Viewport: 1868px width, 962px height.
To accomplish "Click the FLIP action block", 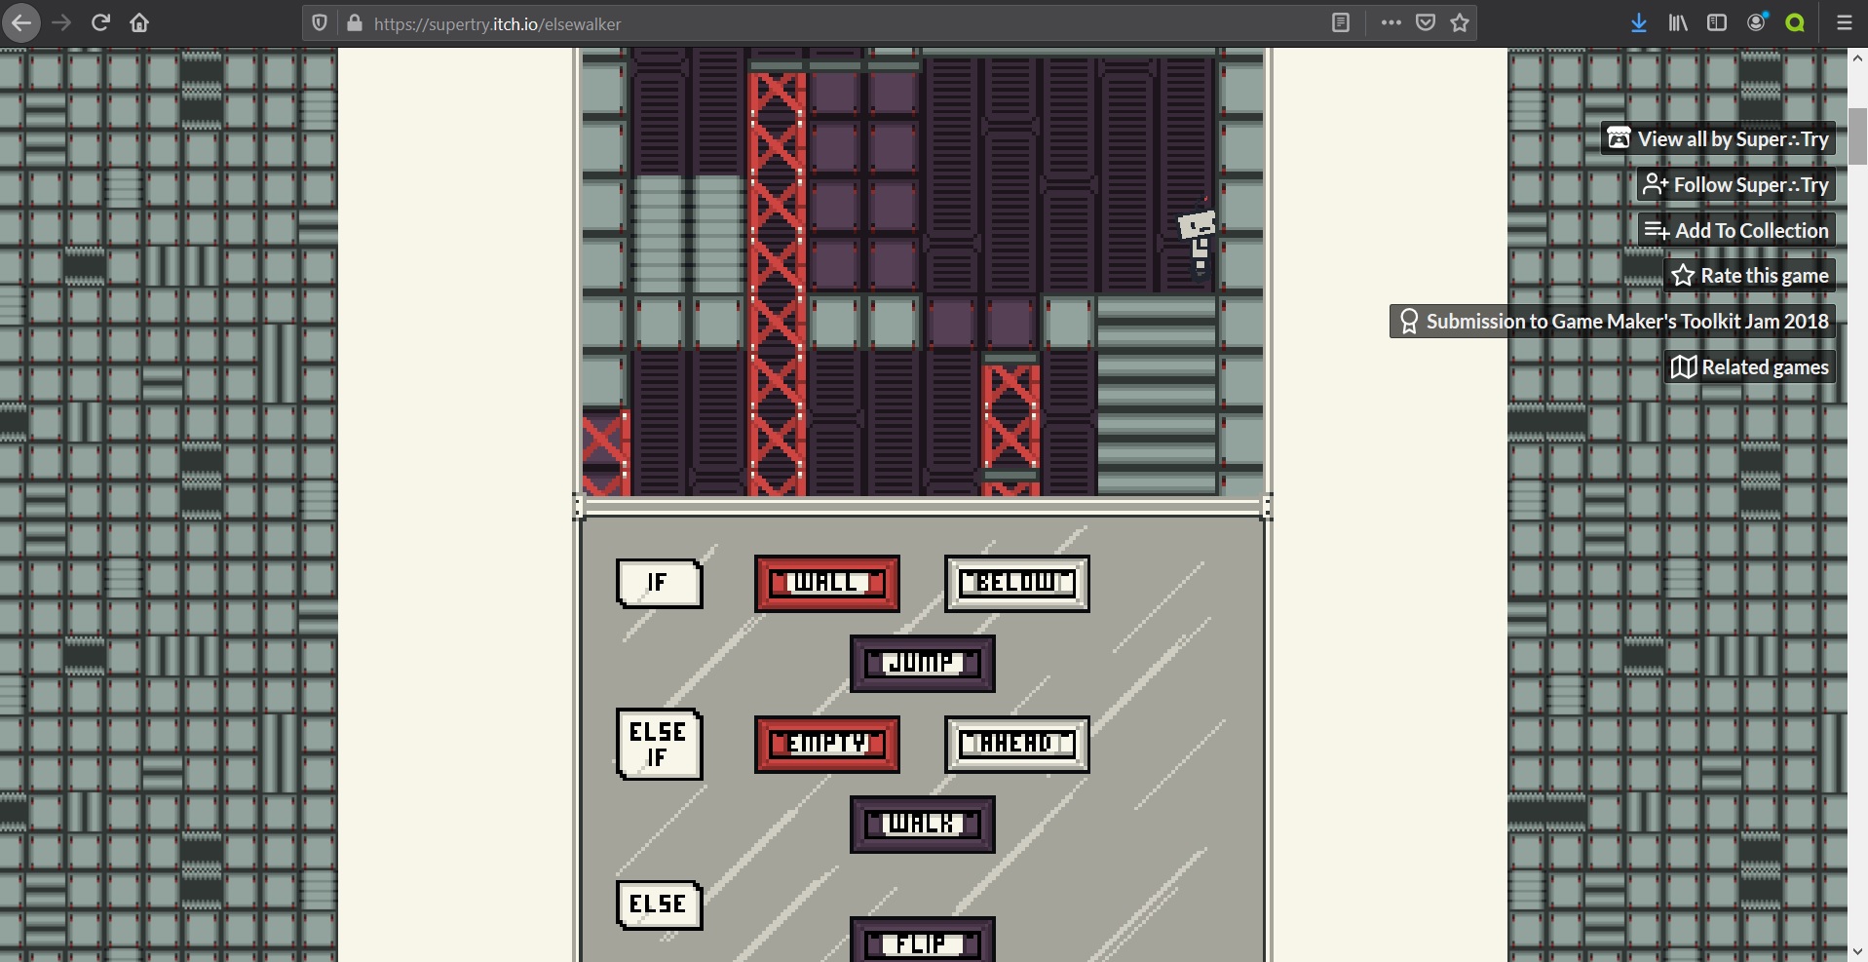I will point(922,942).
